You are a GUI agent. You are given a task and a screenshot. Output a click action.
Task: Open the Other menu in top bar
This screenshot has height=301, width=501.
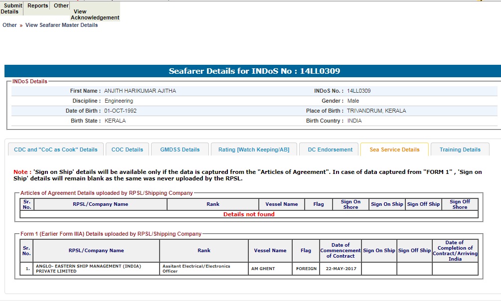(61, 6)
